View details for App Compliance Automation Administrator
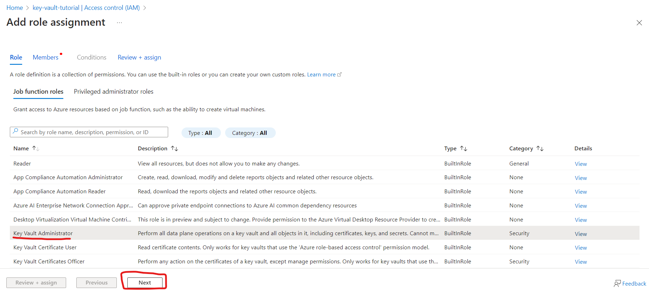 [581, 178]
